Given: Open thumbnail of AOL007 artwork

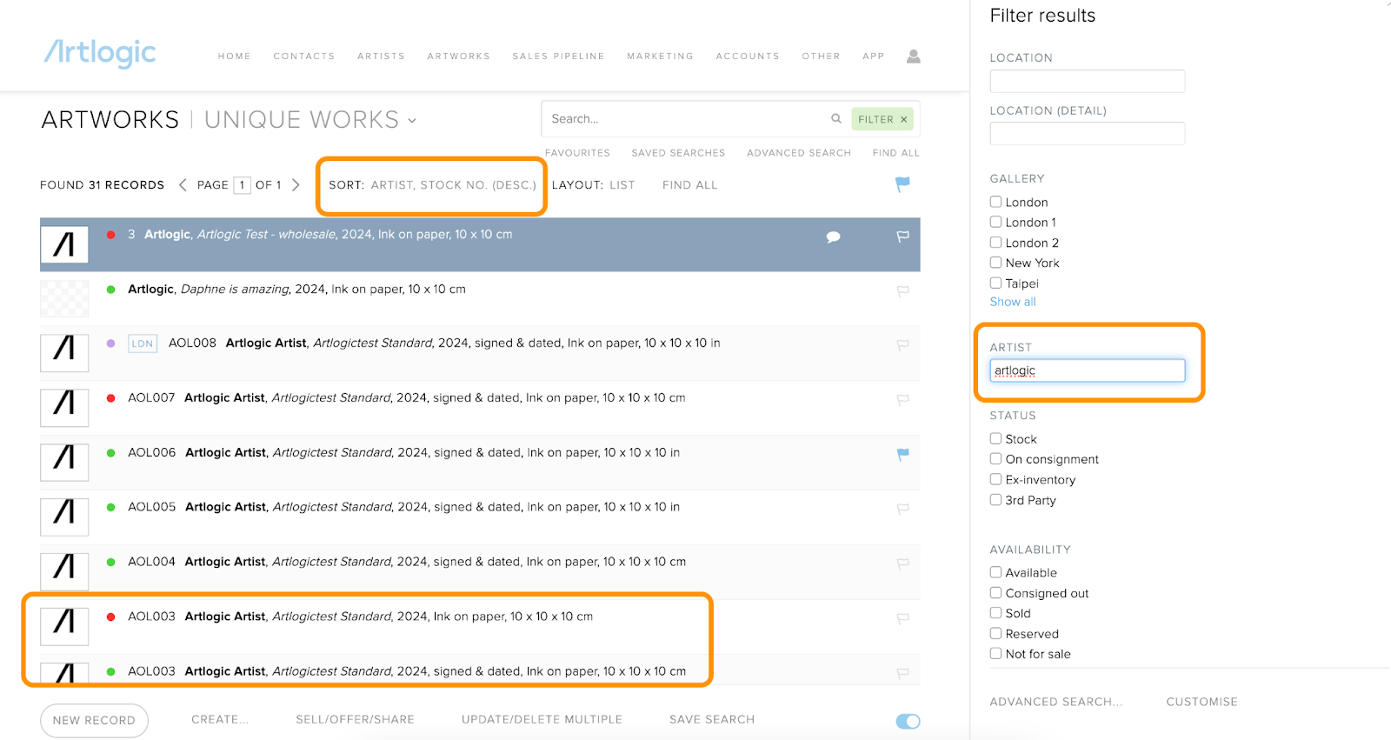Looking at the screenshot, I should [64, 408].
